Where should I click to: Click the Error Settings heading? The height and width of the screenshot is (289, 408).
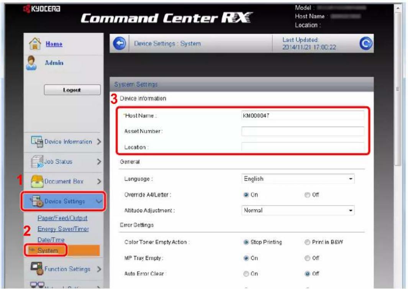[137, 225]
